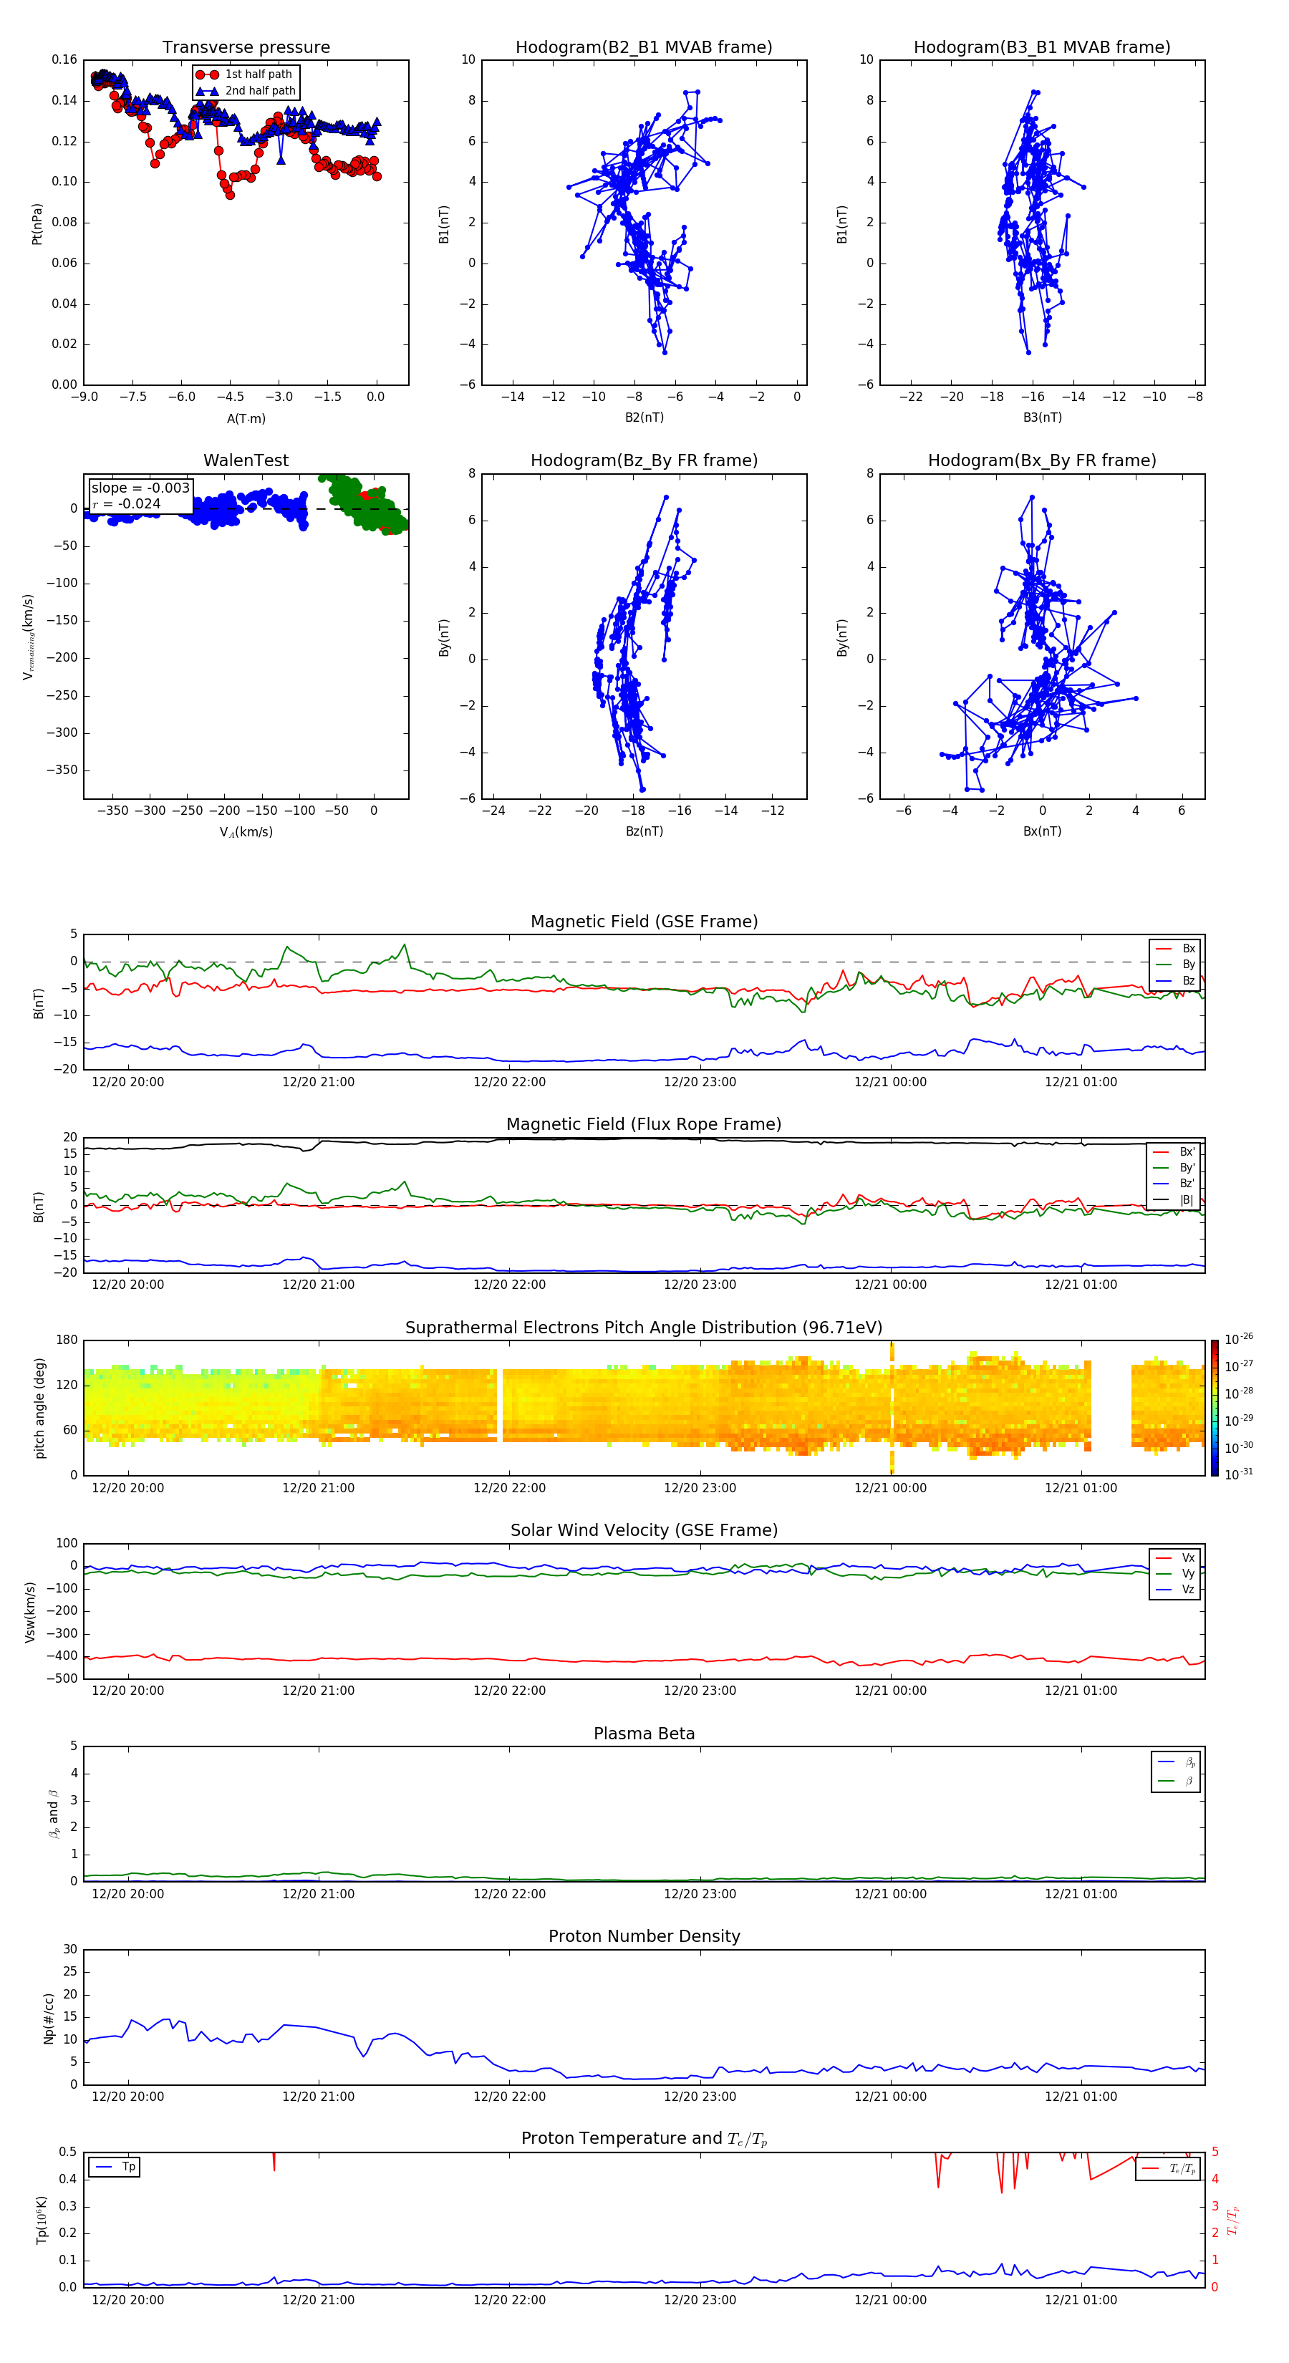Click the Suprathermal Electrons Pitch Angle Distribution title
The height and width of the screenshot is (2363, 1289).
644,1328
